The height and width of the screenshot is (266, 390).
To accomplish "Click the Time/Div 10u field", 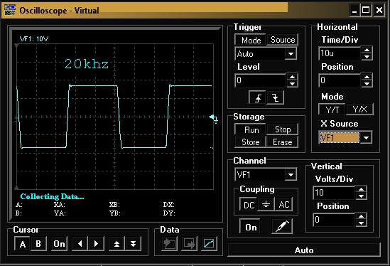I will pyautogui.click(x=340, y=53).
